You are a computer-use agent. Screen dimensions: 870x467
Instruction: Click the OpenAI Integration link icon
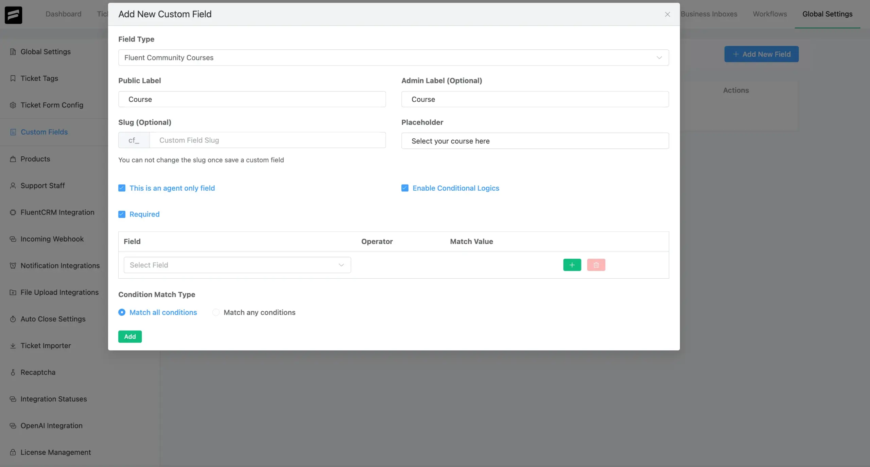click(x=13, y=426)
